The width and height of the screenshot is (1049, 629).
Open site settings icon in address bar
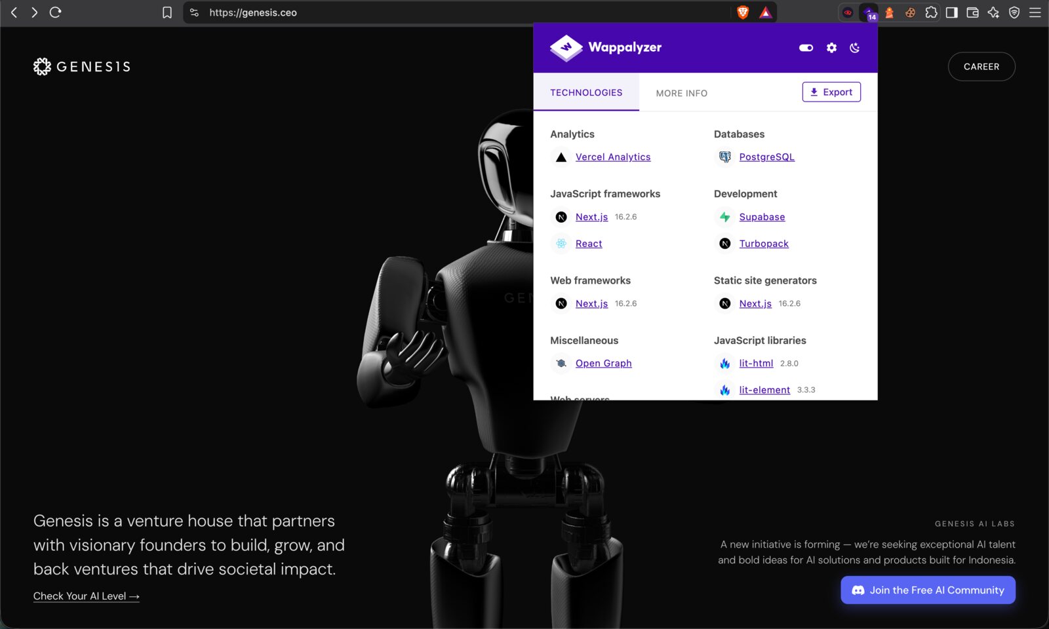pos(194,12)
